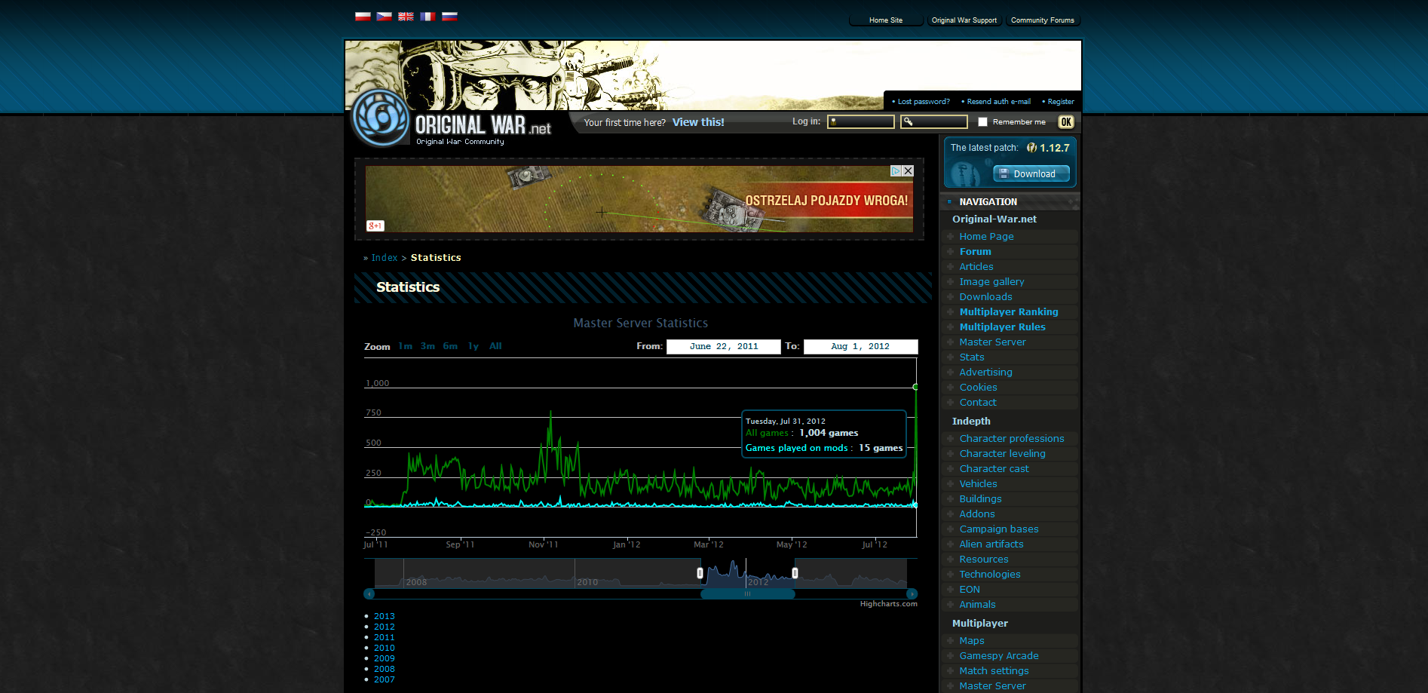Click the View this! link
1428x693 pixels.
tap(698, 122)
